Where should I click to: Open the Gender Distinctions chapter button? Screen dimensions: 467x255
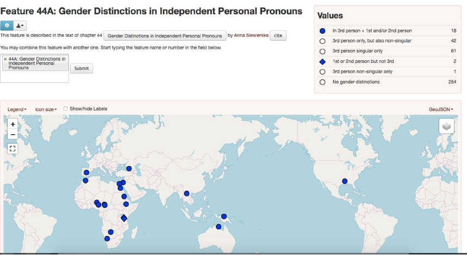(x=164, y=36)
